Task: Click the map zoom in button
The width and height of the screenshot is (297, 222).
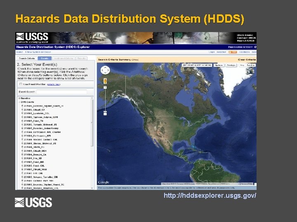Action: 105,88
